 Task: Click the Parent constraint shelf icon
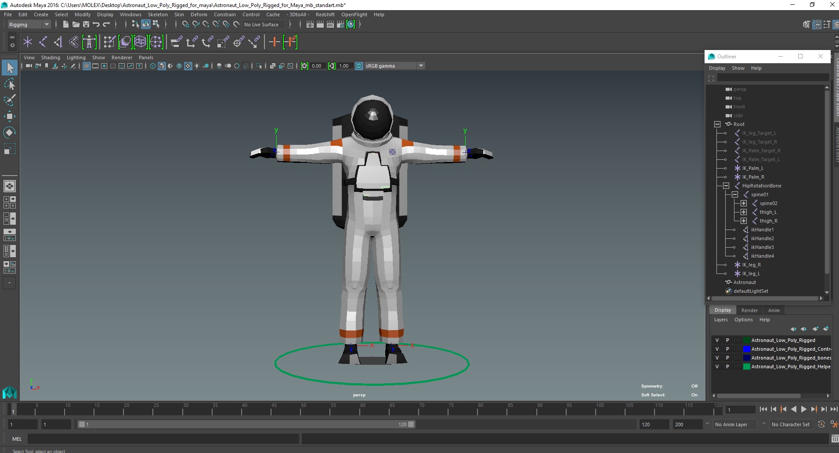point(177,42)
